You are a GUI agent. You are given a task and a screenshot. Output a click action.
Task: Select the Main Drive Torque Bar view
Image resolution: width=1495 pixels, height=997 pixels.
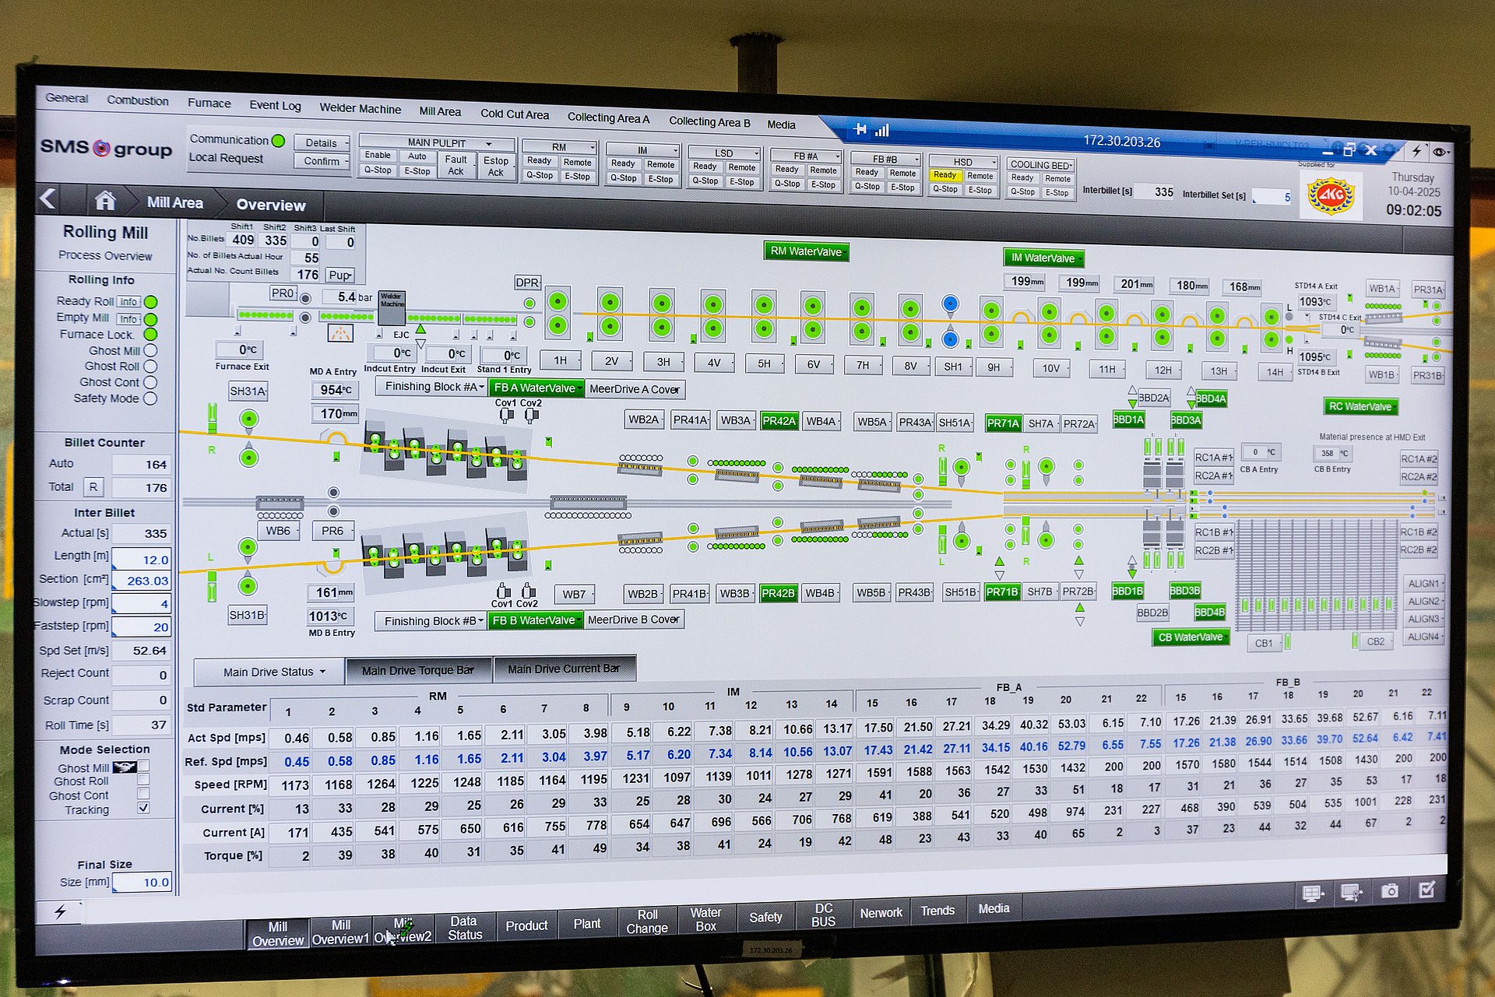[417, 670]
